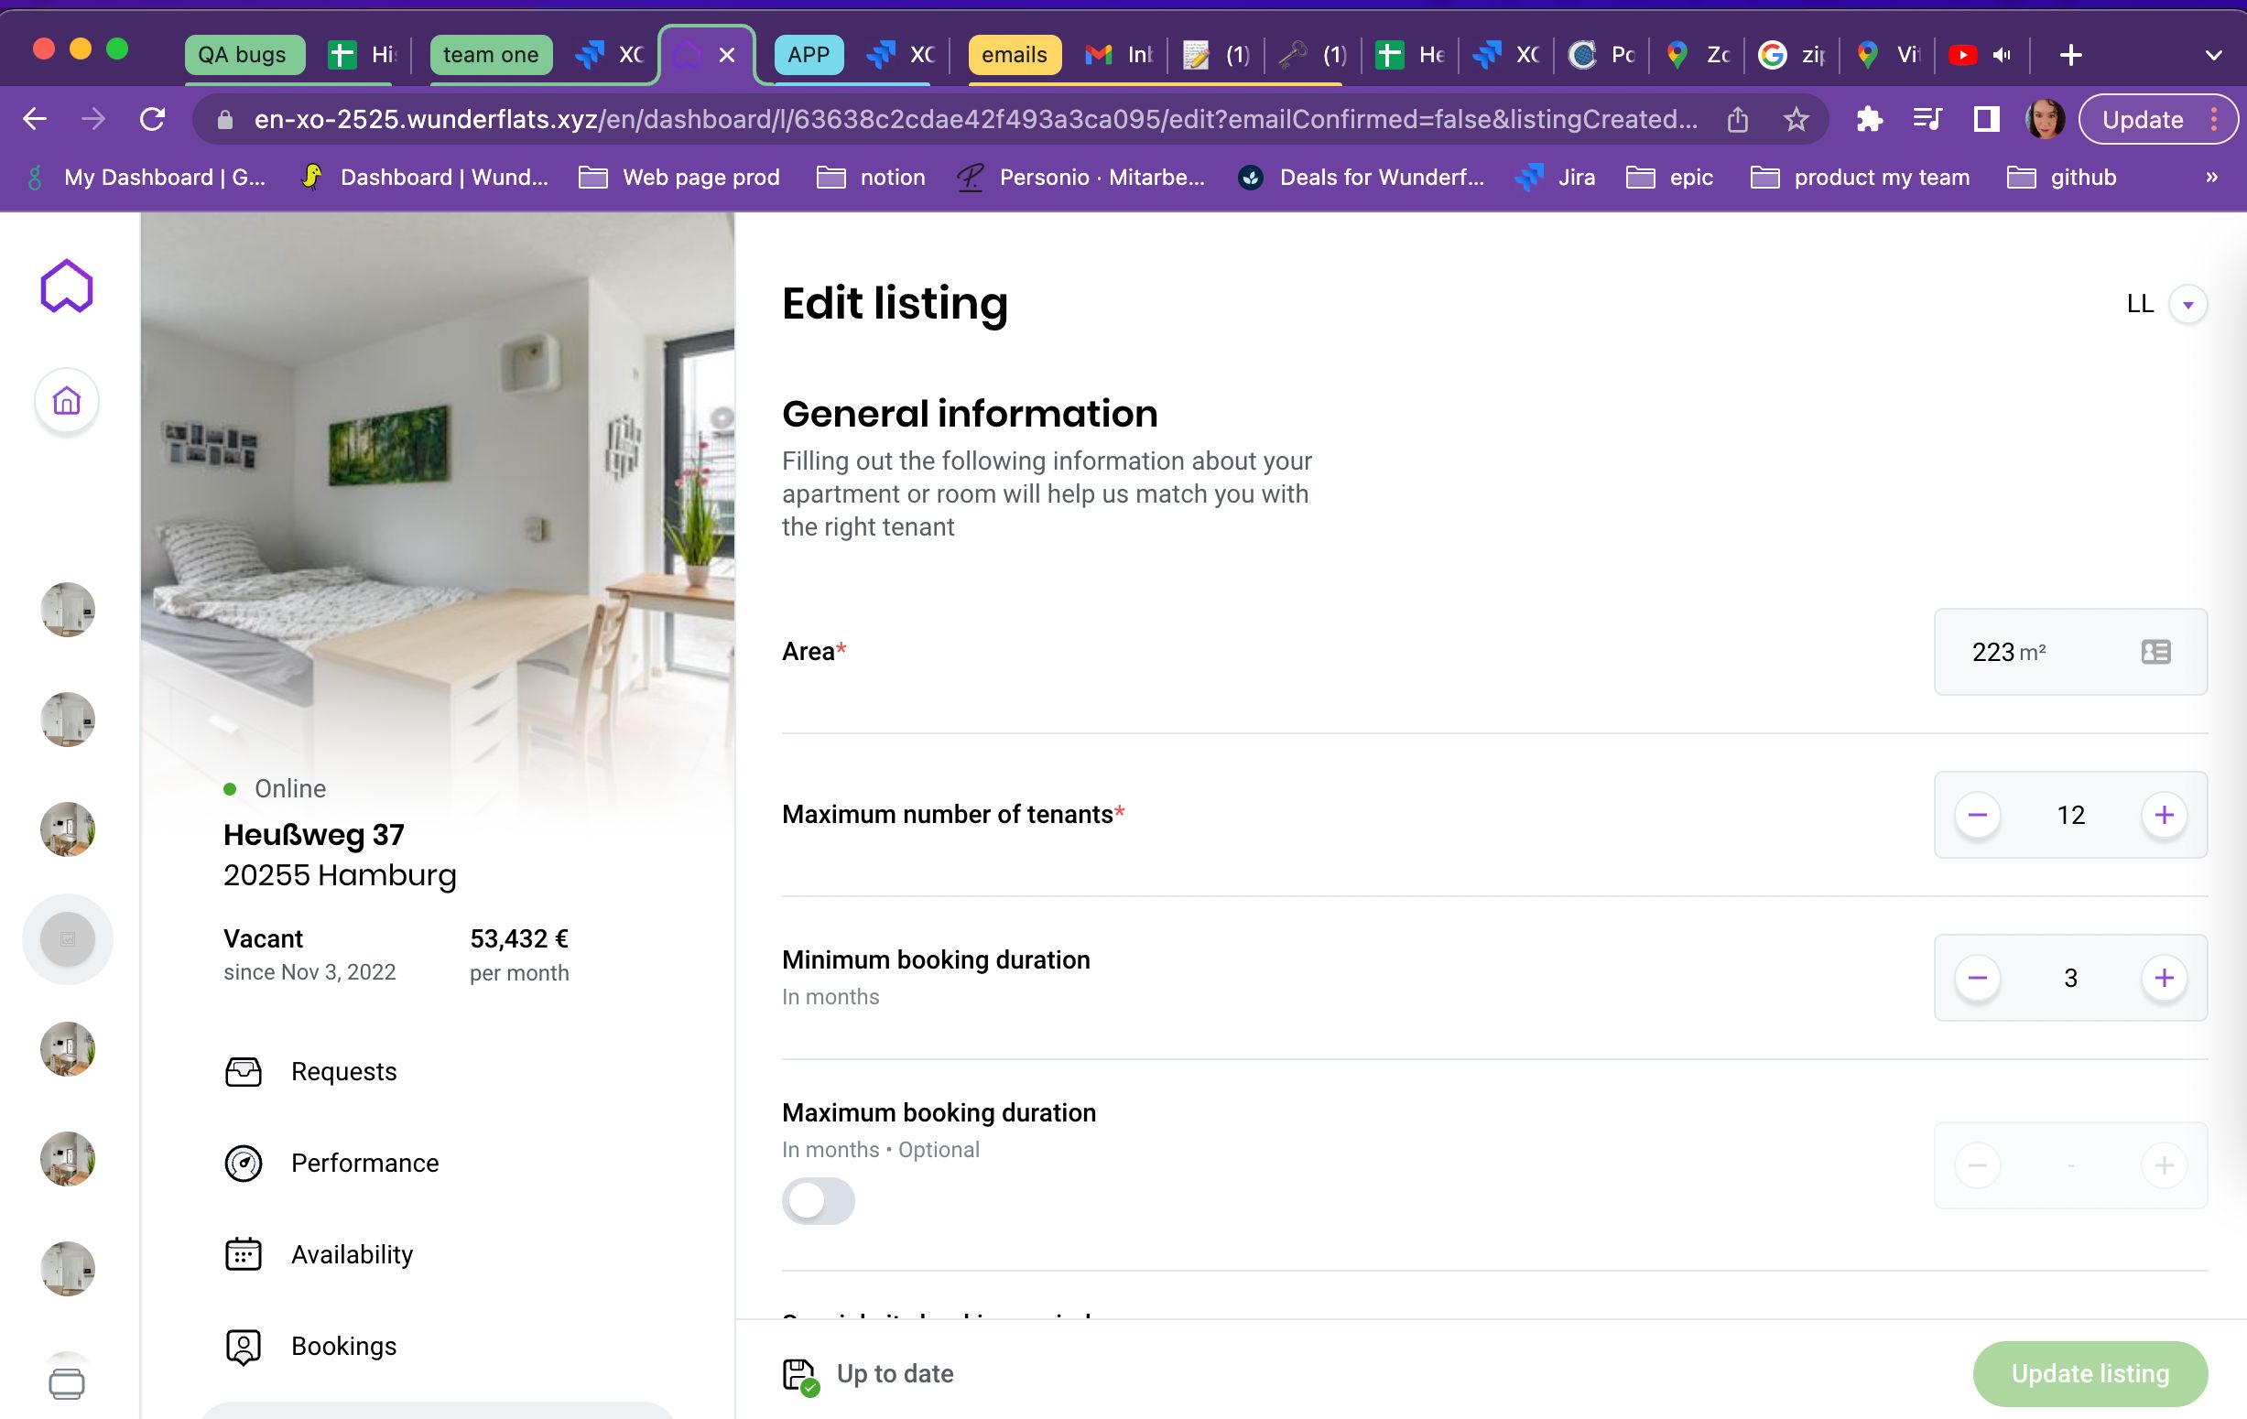Switch to the emails tab group

click(x=1014, y=55)
